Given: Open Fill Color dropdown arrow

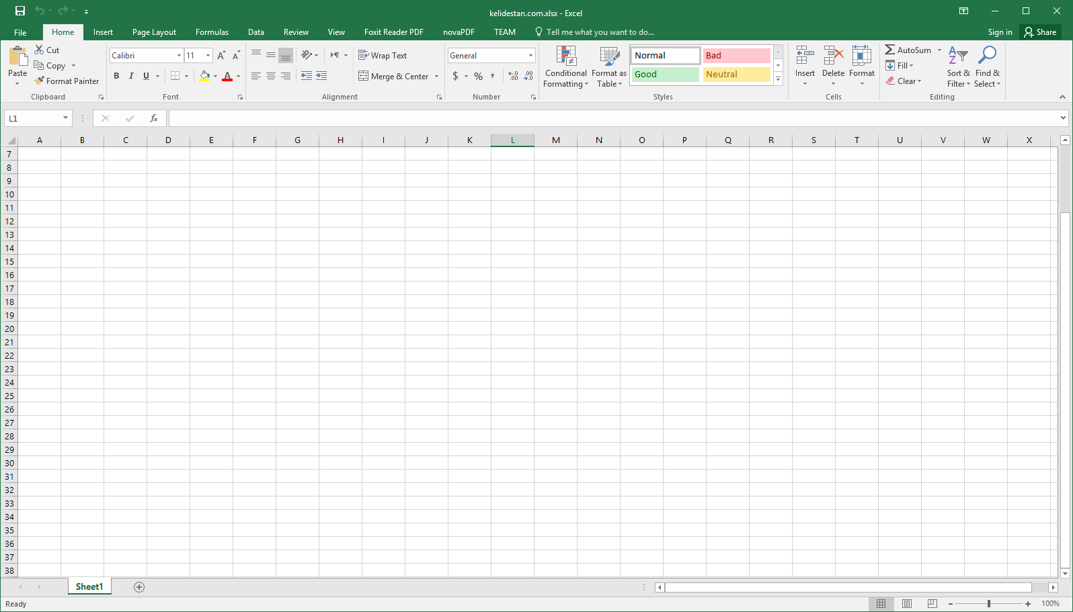Looking at the screenshot, I should [215, 76].
